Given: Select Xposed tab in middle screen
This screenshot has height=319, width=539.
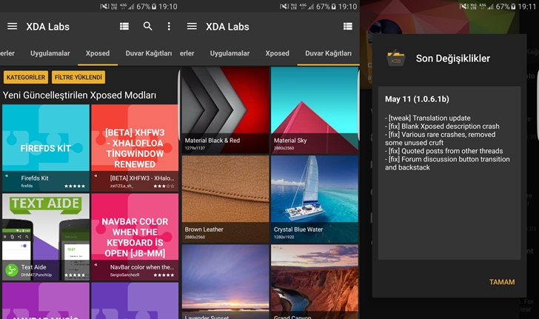Looking at the screenshot, I should click(x=277, y=53).
